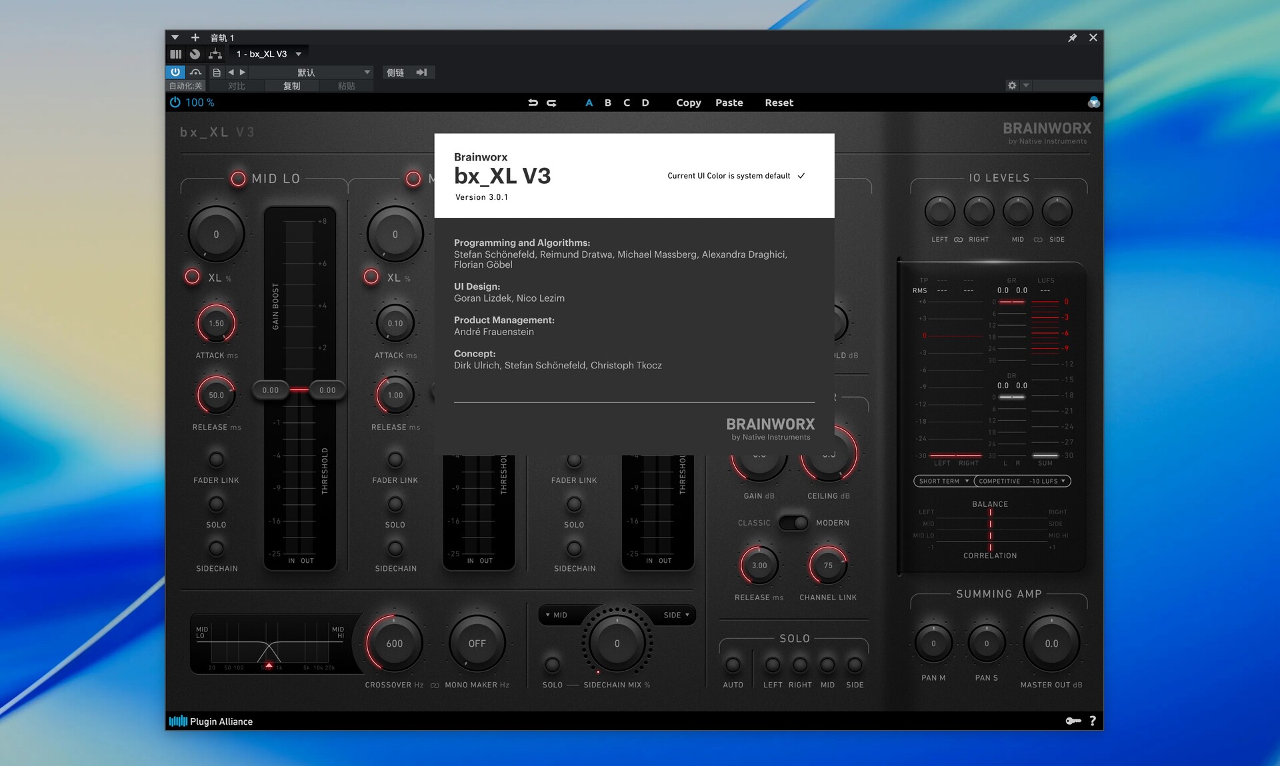Open help with the question mark icon
The image size is (1280, 766).
[x=1093, y=721]
